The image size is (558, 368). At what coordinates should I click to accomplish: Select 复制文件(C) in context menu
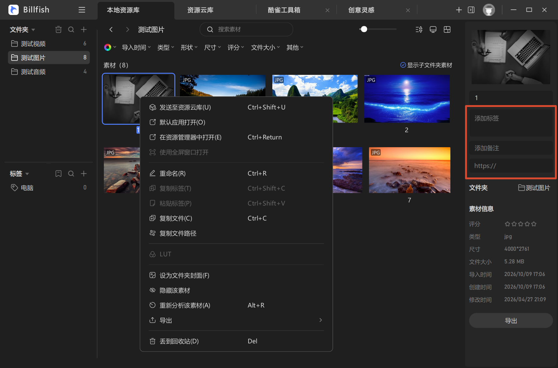236,218
